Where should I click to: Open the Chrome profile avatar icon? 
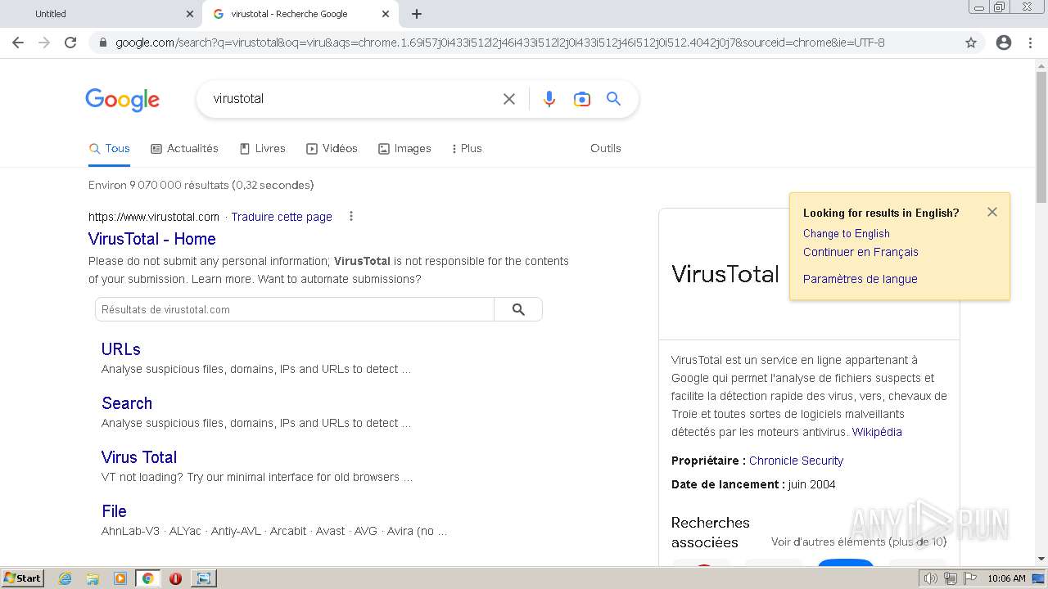(x=1004, y=43)
